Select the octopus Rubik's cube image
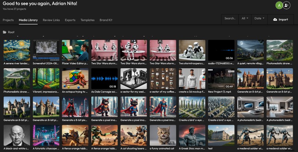 75,79
